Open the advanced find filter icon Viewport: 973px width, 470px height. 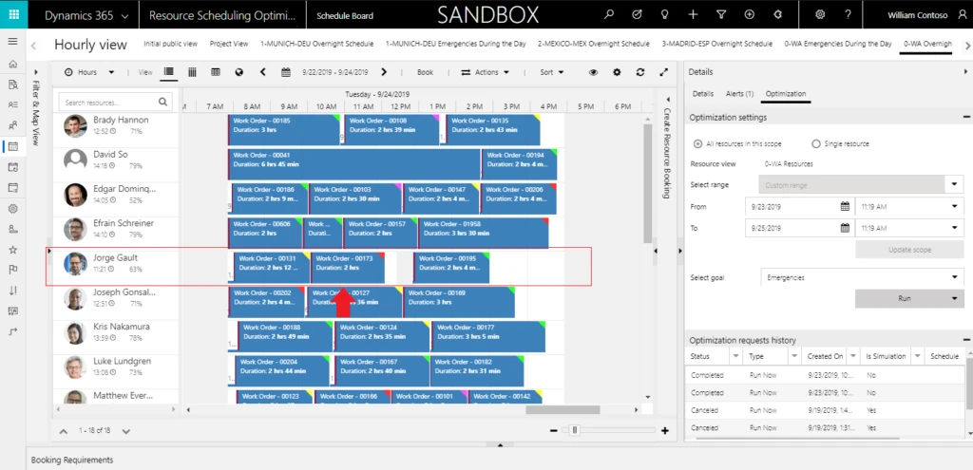point(719,15)
